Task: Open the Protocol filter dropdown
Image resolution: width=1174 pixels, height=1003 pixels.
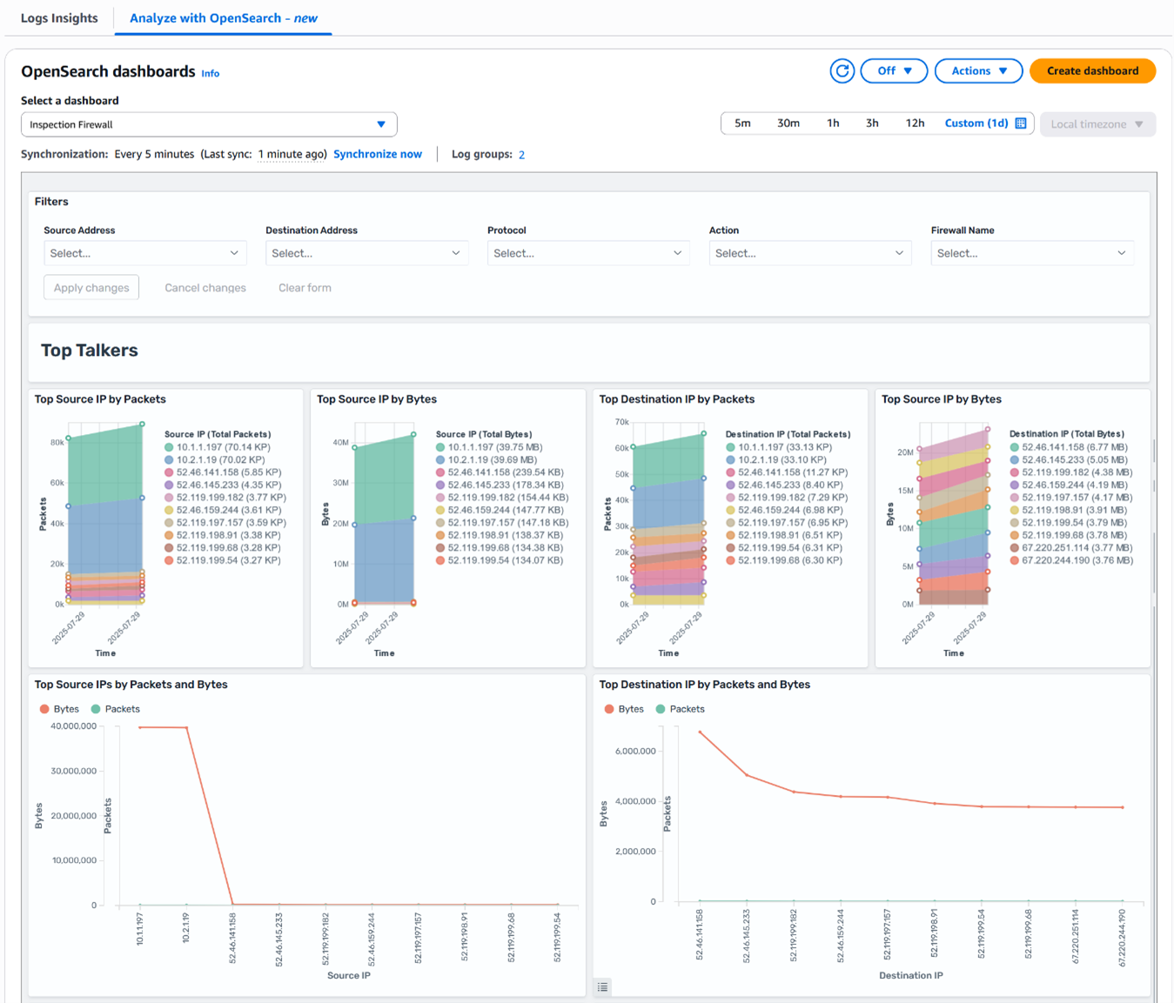Action: [x=588, y=253]
